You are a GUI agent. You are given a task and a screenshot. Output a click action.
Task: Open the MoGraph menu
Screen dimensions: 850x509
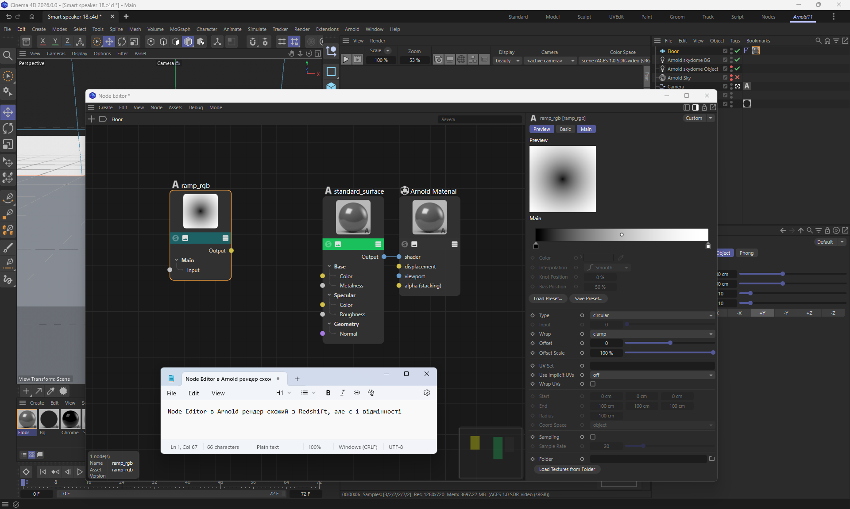pos(180,29)
